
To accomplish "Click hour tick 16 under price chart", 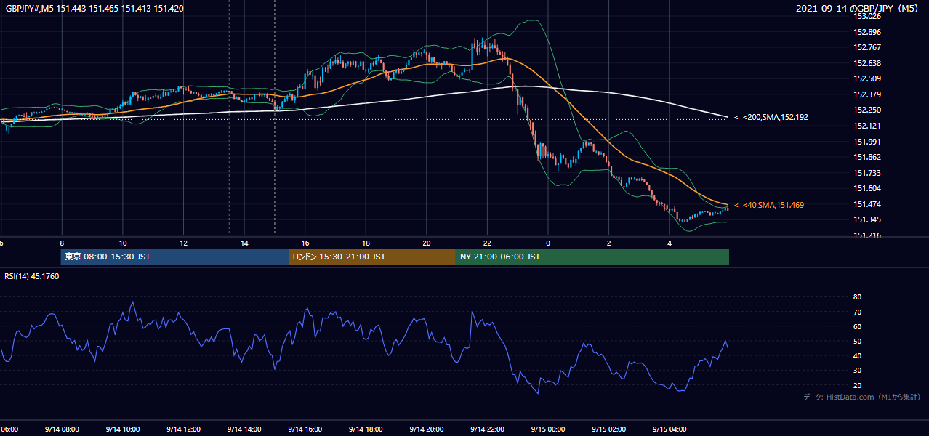I will 305,243.
